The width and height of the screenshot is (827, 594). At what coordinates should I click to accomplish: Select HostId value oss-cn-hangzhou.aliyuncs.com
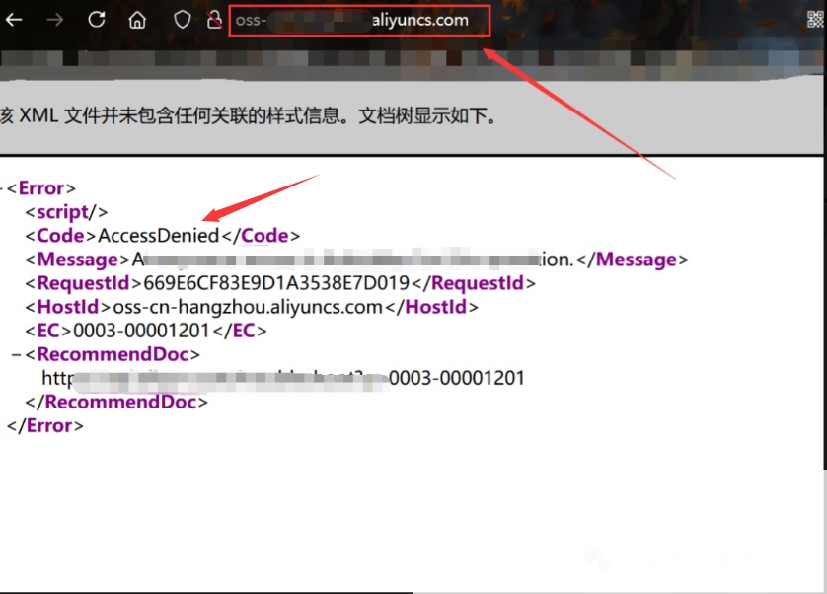pos(248,307)
